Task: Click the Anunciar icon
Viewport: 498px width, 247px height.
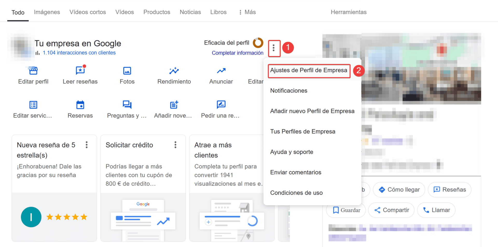Action: click(x=221, y=70)
